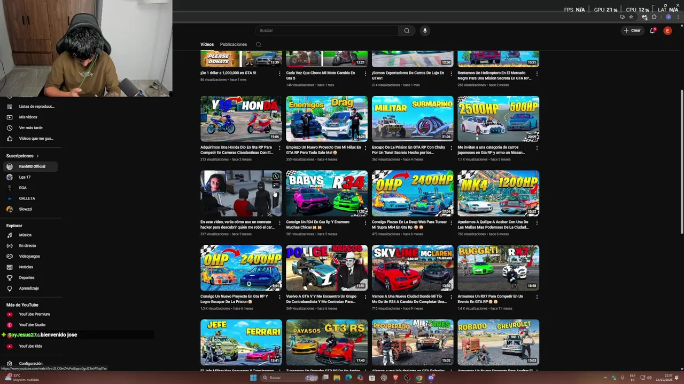Viewport: 684px width, 384px height.
Task: Click the YouTube search field
Action: point(327,30)
